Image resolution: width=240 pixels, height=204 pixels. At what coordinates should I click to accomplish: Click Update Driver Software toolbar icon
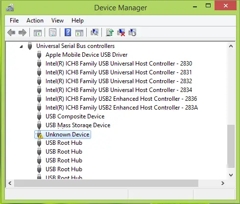coord(110,32)
